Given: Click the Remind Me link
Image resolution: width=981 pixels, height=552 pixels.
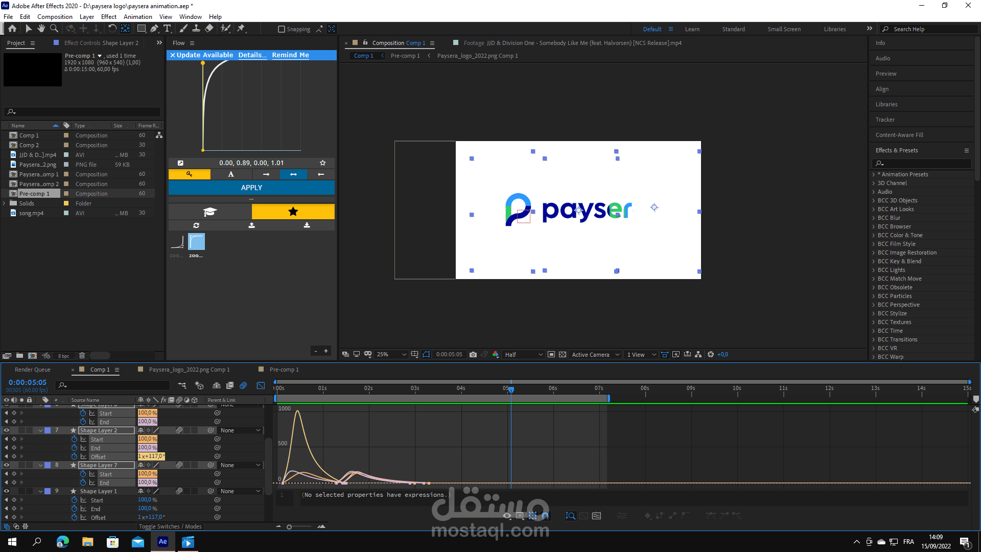Looking at the screenshot, I should click(290, 55).
